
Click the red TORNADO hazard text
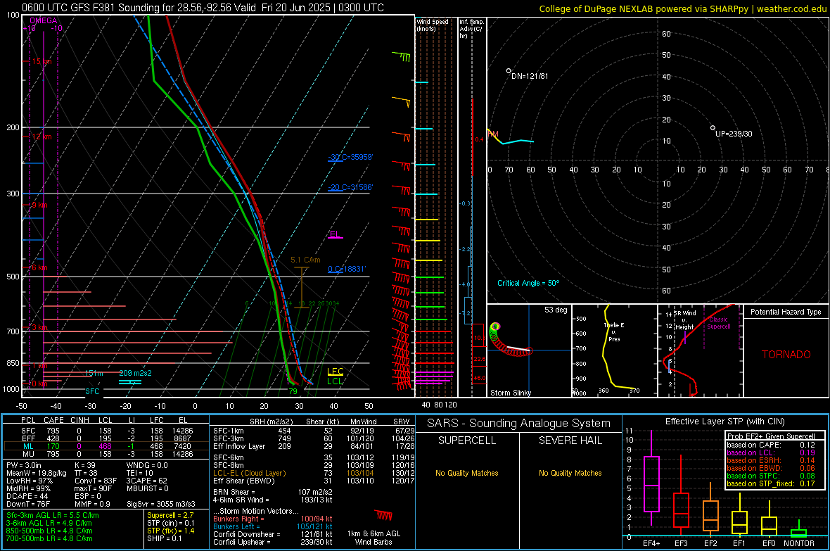coord(786,355)
